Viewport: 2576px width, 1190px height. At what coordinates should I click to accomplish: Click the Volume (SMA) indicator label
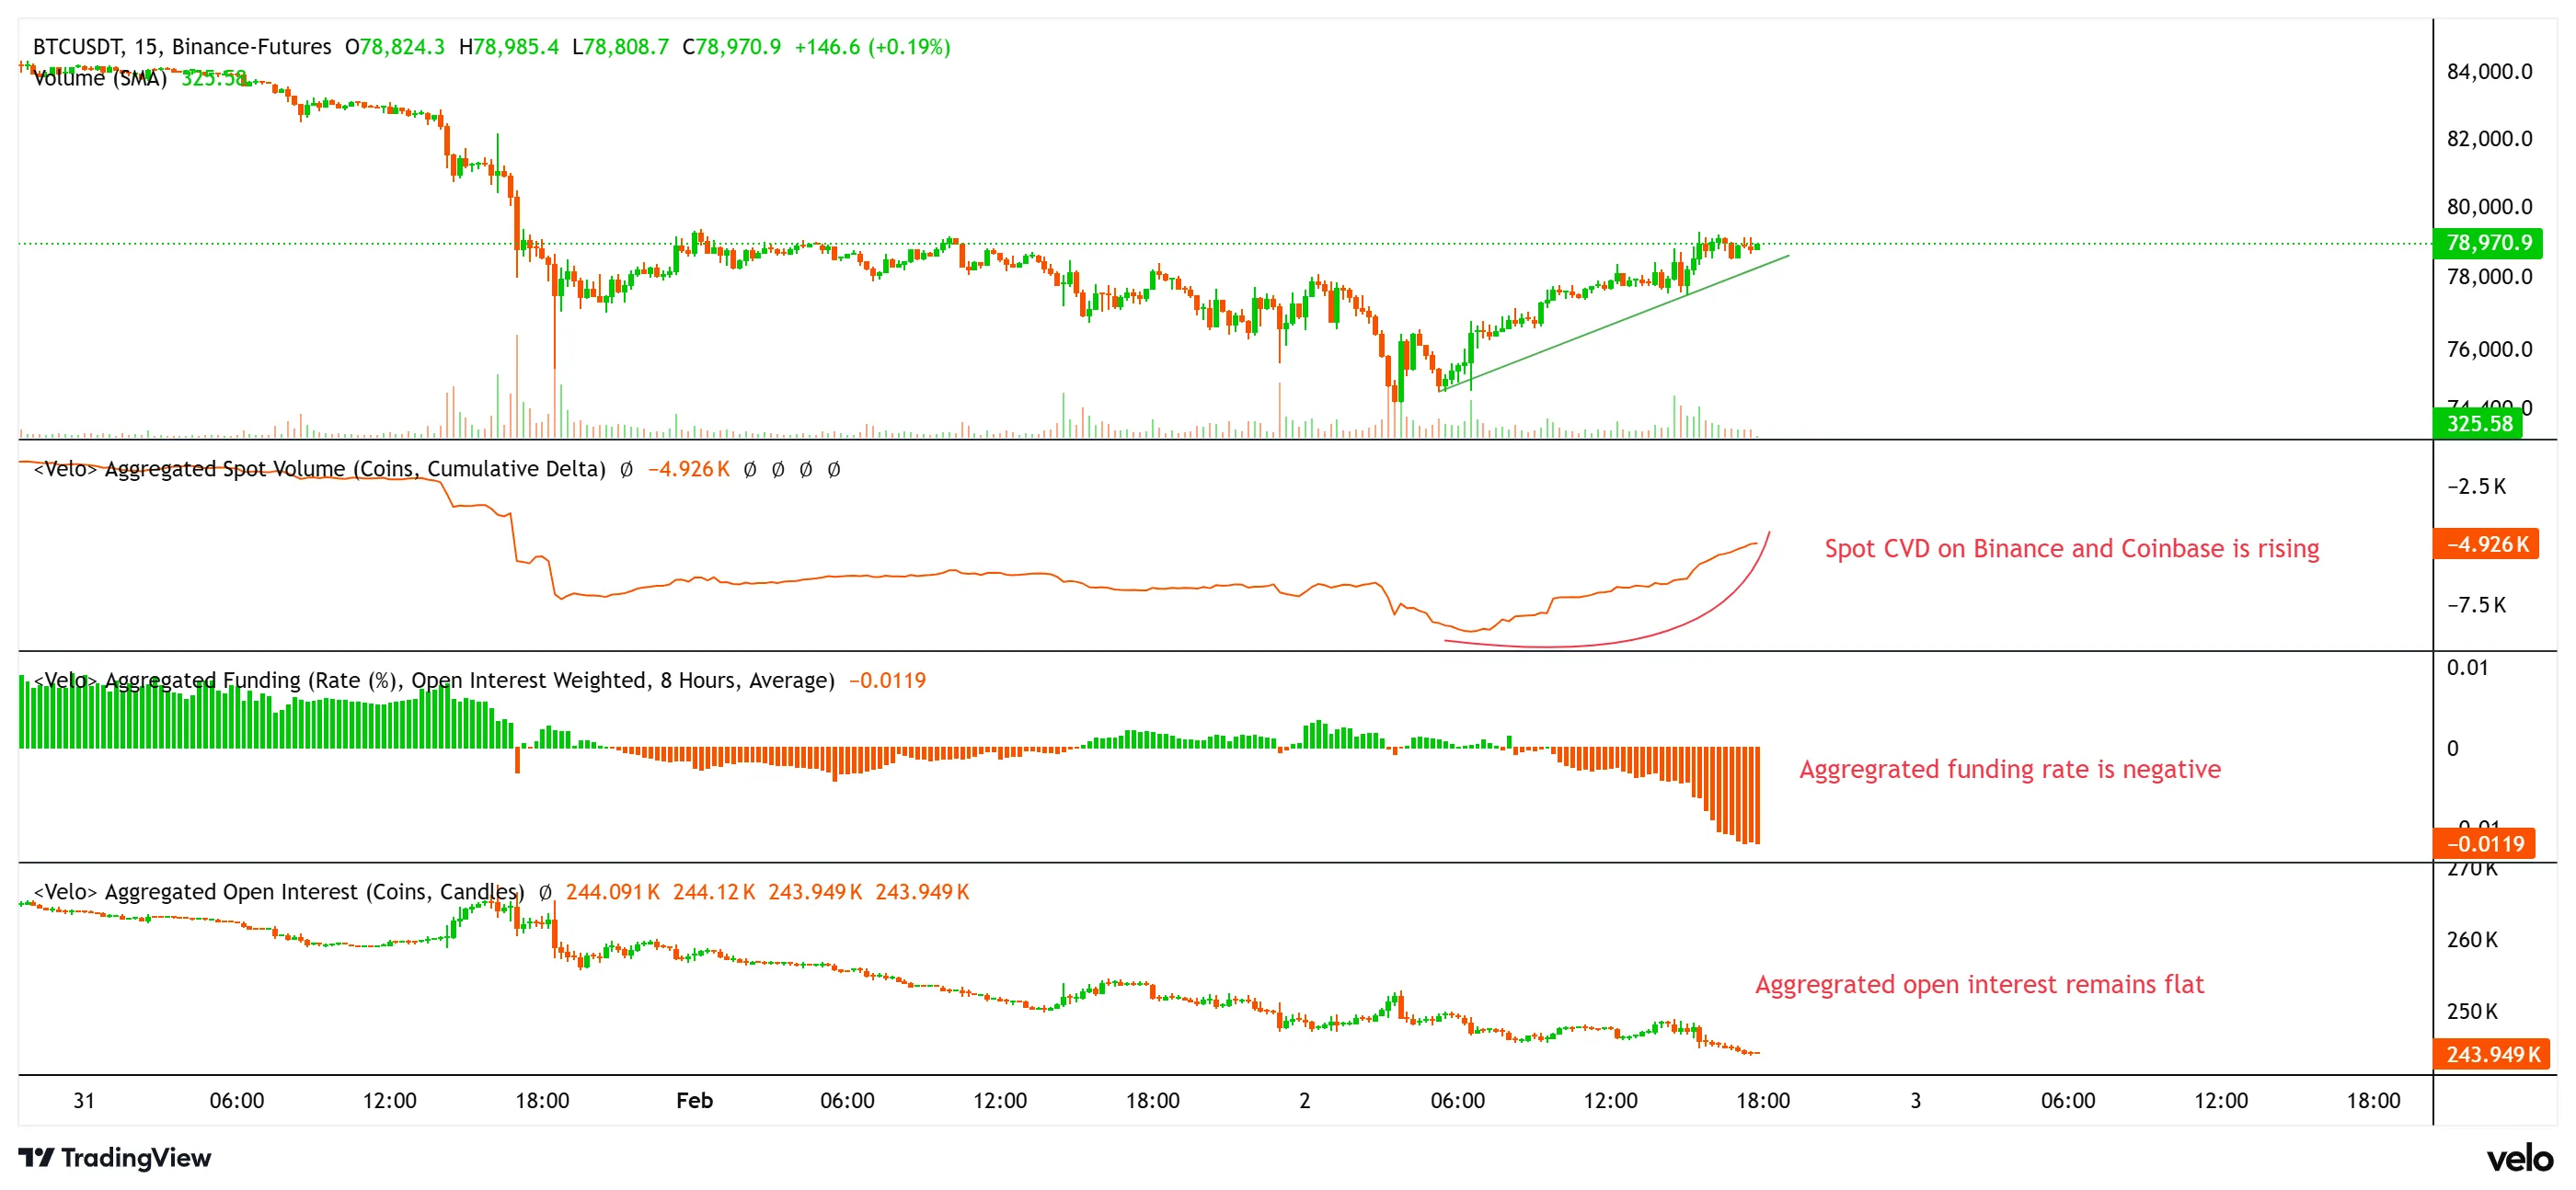point(100,80)
